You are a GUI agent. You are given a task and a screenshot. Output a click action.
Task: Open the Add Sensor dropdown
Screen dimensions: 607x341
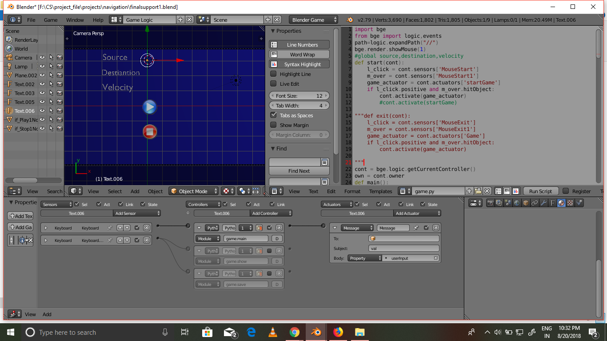136,213
